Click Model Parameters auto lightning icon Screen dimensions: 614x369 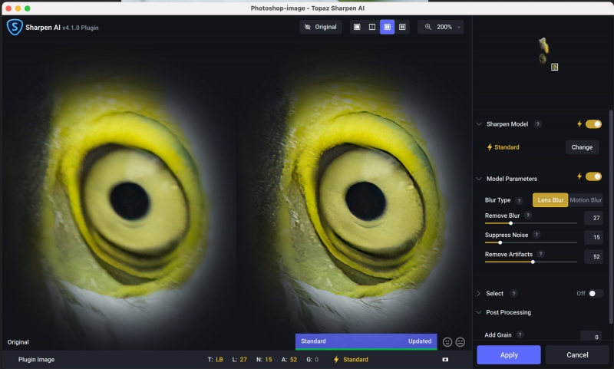579,176
